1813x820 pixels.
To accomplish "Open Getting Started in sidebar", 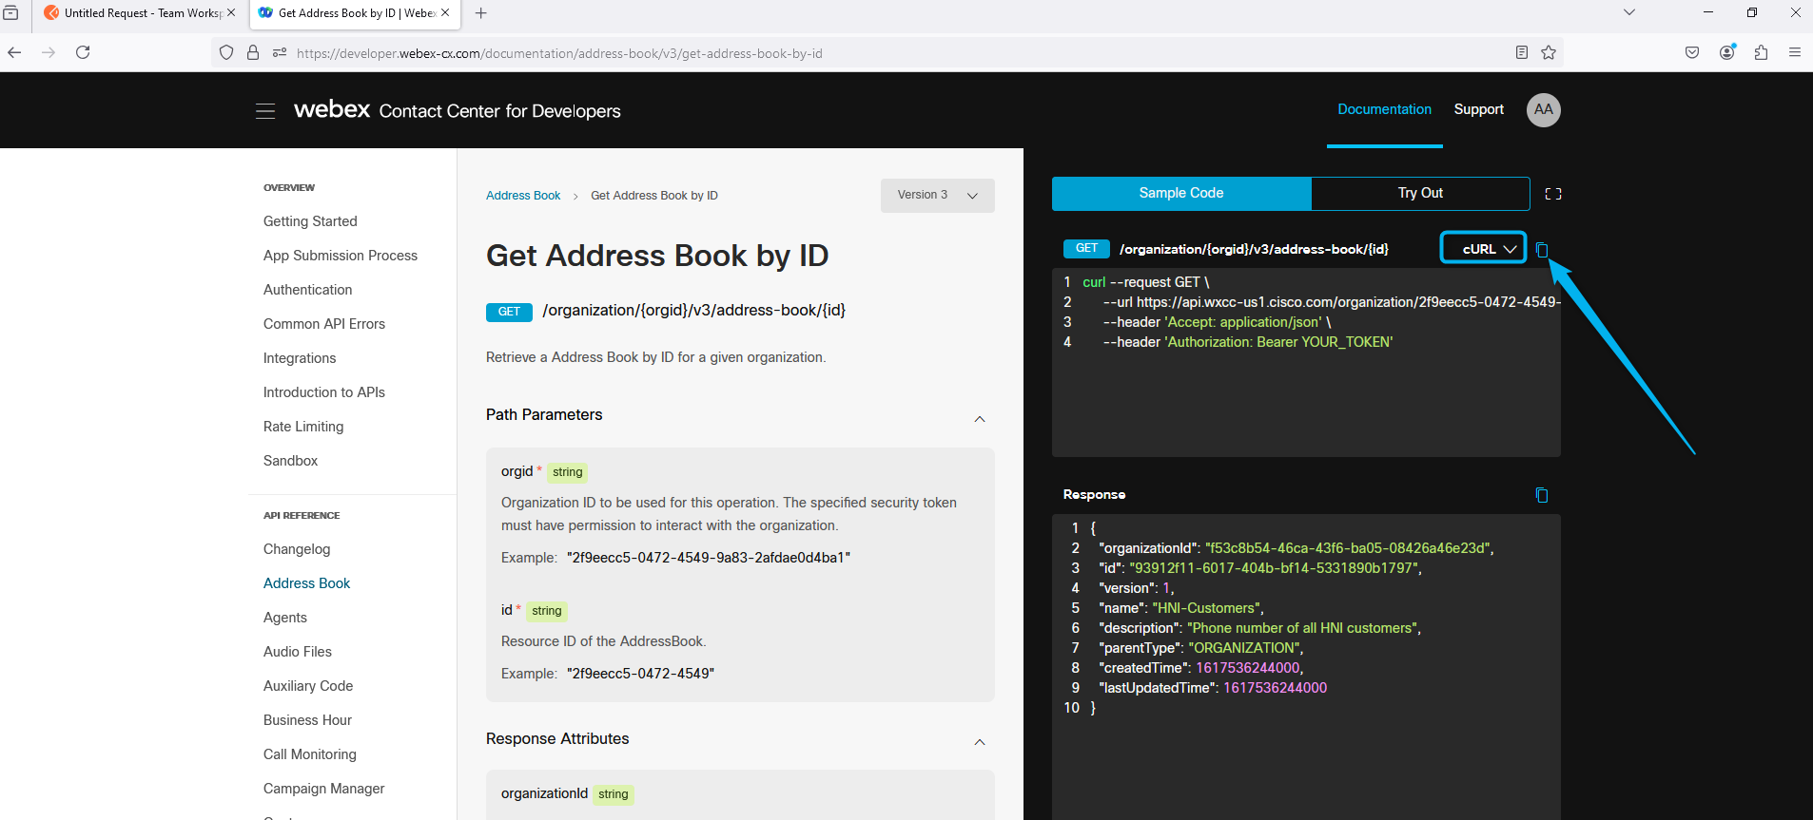I will [310, 221].
